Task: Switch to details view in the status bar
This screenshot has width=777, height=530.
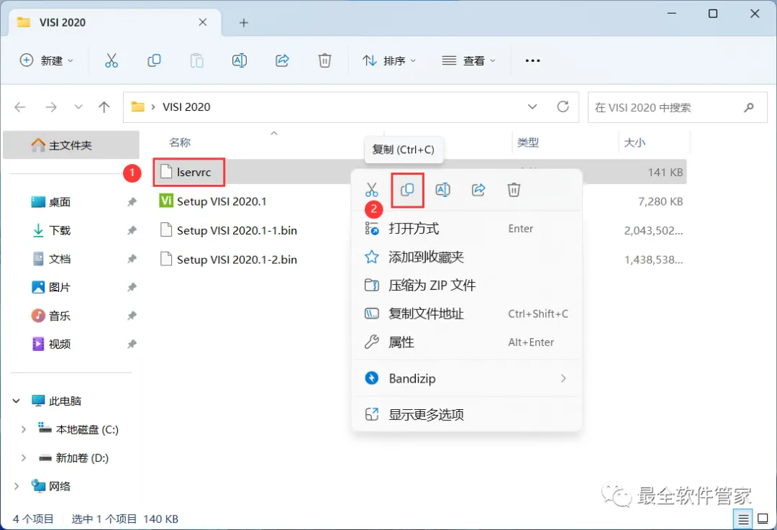Action: click(743, 519)
